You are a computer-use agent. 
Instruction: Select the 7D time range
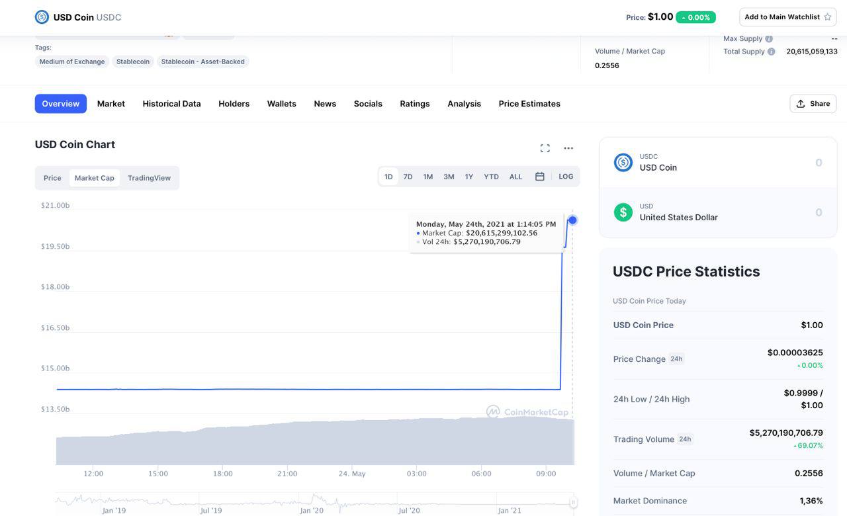point(408,177)
